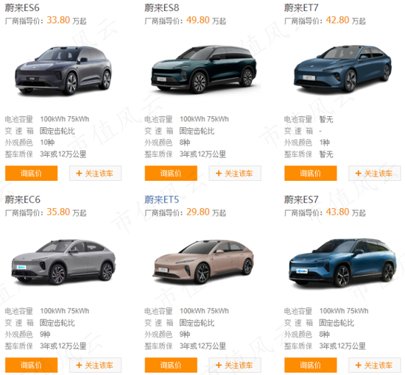Screen dimensions: 405x375
Task: Follow the 蔚来ES6 with 关注该车
Action: coord(95,173)
